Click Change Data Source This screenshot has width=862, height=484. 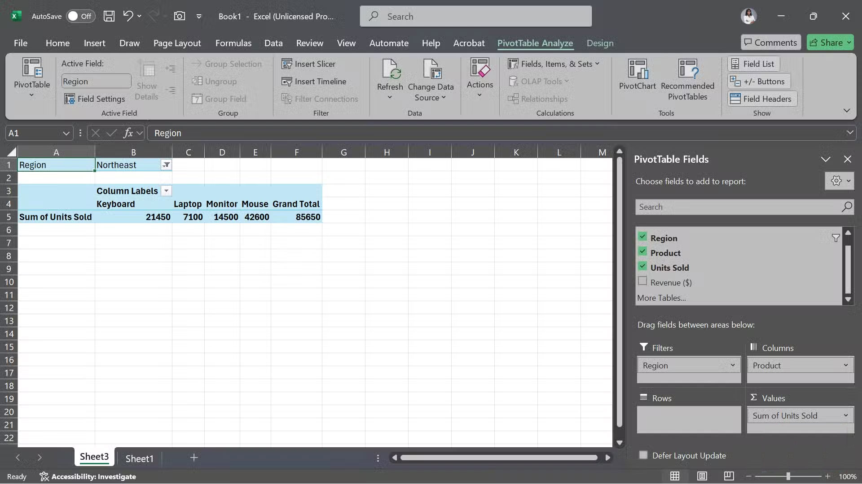pyautogui.click(x=431, y=81)
